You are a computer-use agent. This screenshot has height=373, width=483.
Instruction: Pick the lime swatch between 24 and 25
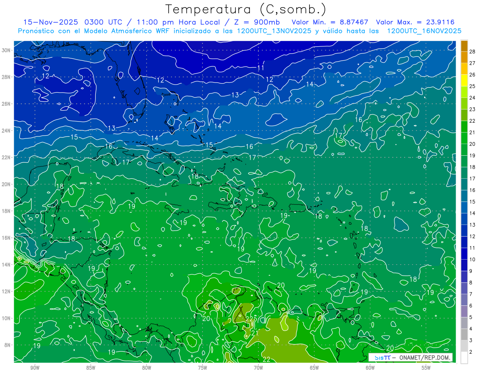pos(464,92)
